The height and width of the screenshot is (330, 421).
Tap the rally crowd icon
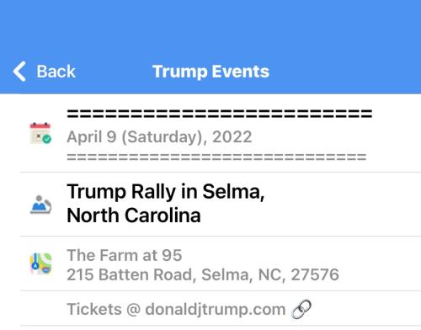(x=40, y=205)
